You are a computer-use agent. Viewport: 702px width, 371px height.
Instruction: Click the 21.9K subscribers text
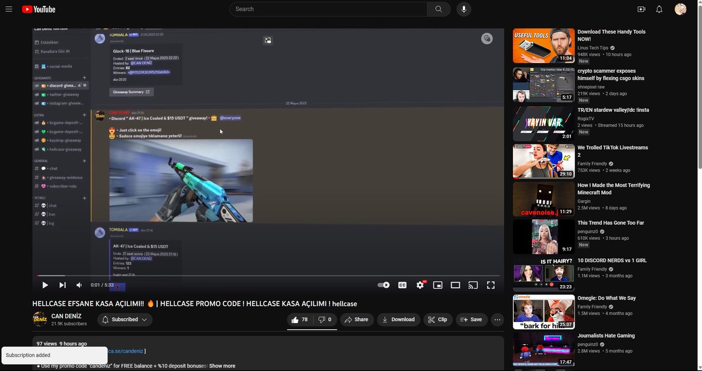tap(69, 324)
